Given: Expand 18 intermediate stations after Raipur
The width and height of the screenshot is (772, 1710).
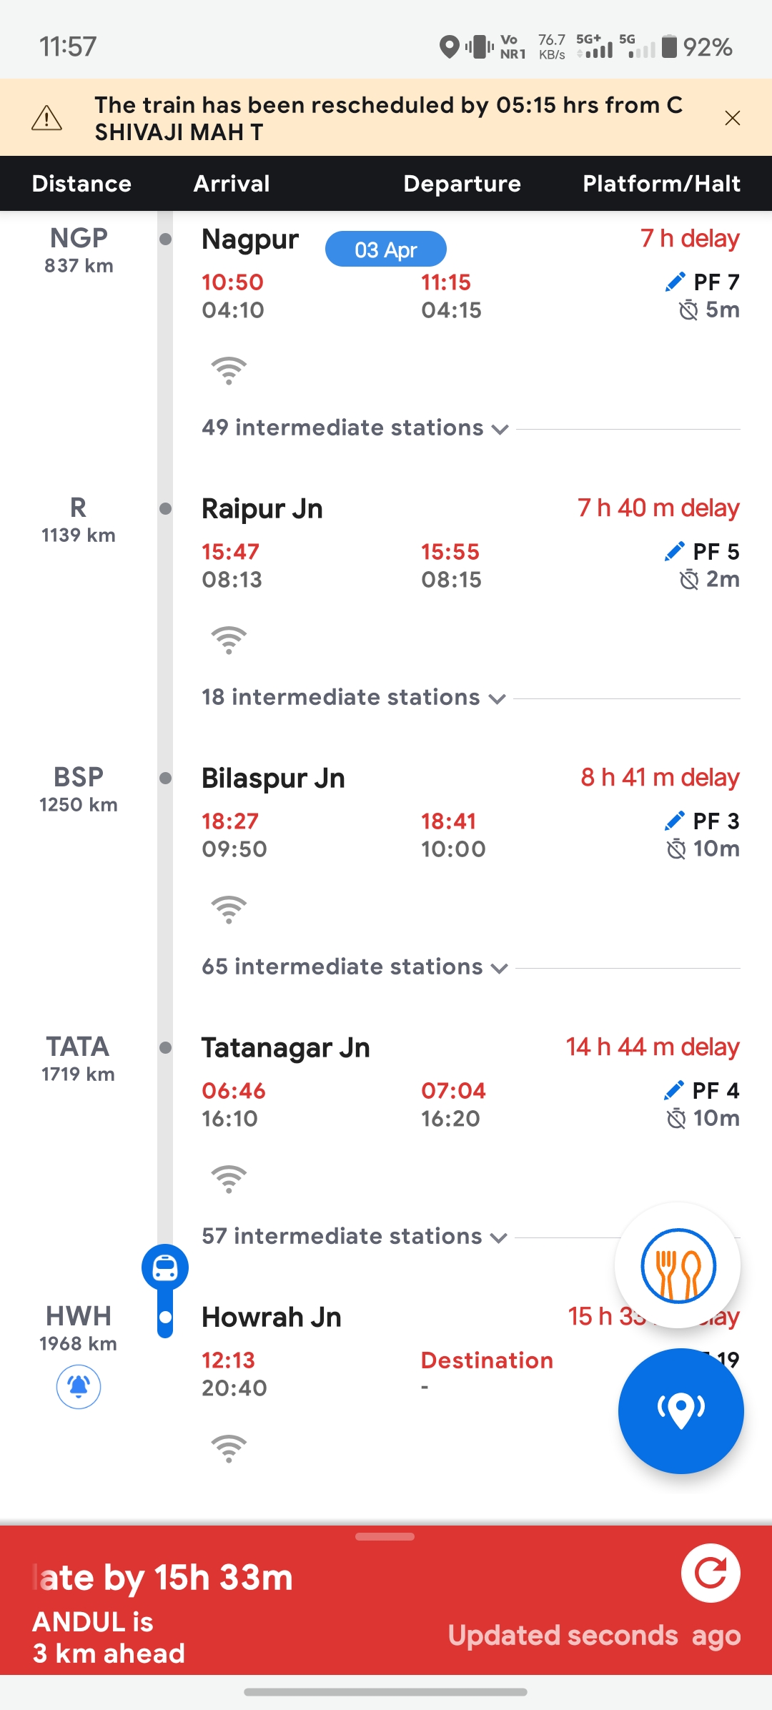Looking at the screenshot, I should (354, 698).
